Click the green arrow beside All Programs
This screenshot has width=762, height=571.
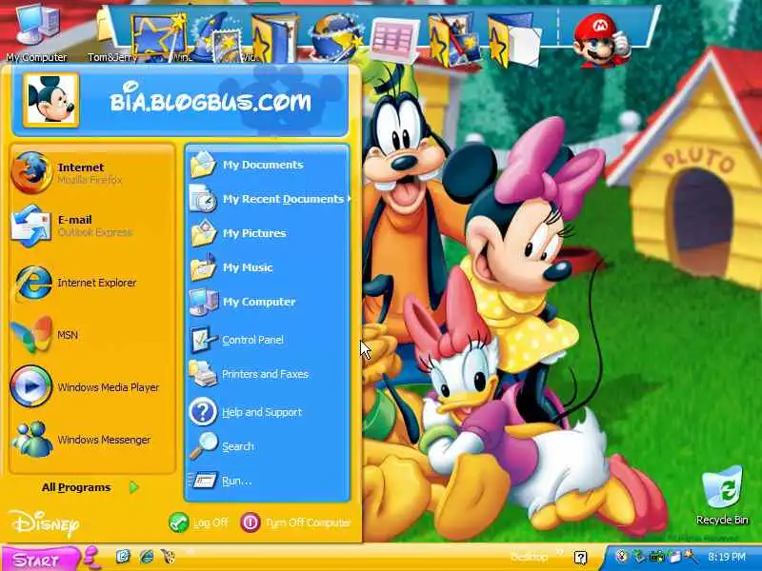point(134,487)
